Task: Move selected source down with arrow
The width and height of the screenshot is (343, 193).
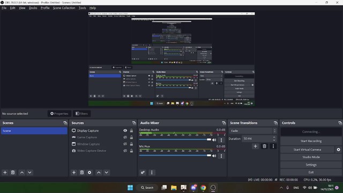Action: (107, 173)
